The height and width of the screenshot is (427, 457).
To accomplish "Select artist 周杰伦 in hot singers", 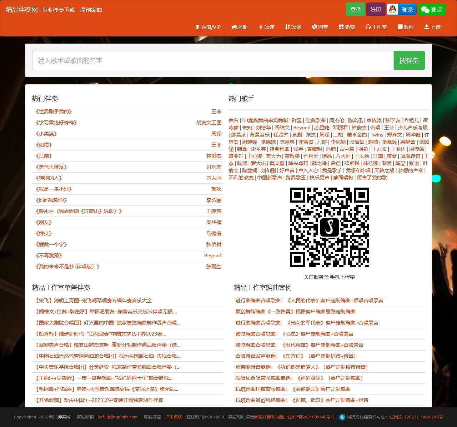I will [336, 121].
